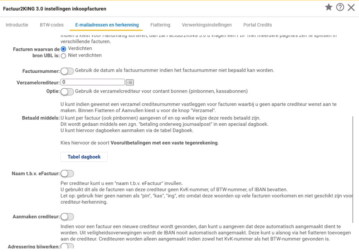The image size is (359, 252).
Task: Click the Tabel dagboek button
Action: 84,157
